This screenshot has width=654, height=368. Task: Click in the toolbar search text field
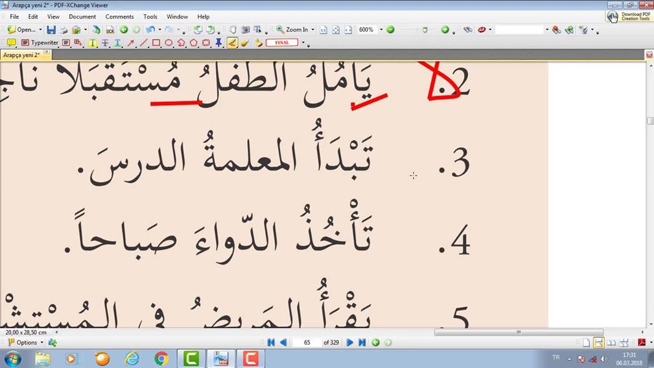coord(520,29)
